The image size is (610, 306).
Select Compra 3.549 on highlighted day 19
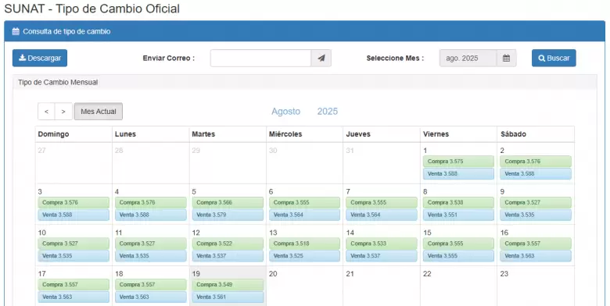click(x=228, y=285)
